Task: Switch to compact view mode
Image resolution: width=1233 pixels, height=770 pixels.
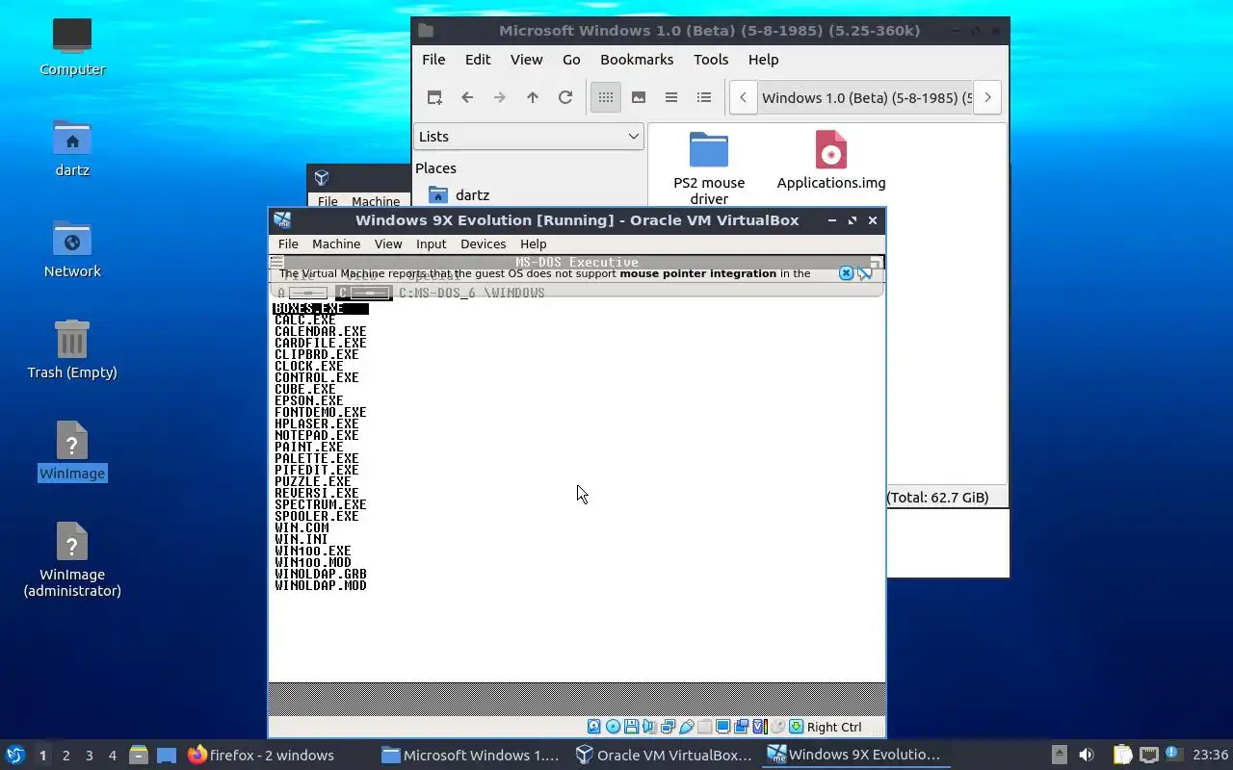Action: (x=671, y=97)
